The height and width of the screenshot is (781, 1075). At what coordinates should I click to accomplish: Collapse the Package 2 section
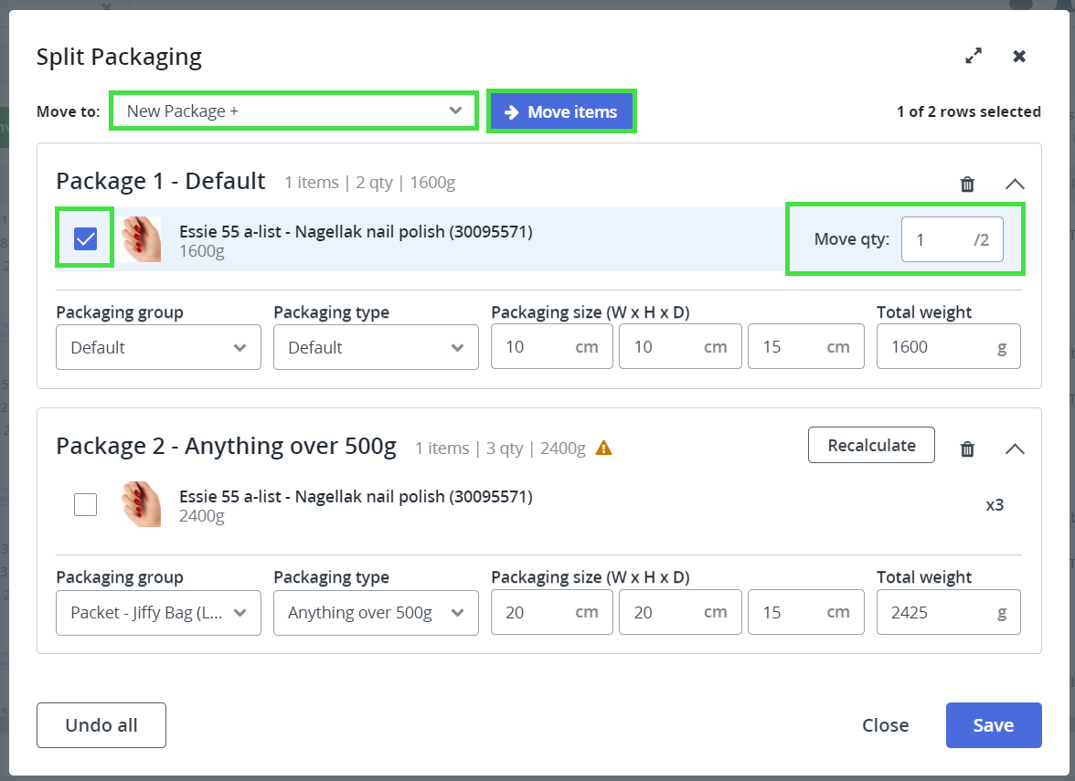click(x=1015, y=449)
